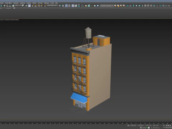The image size is (172, 129).
Task: Open the Arnold menu
Action: (x=52, y=3)
